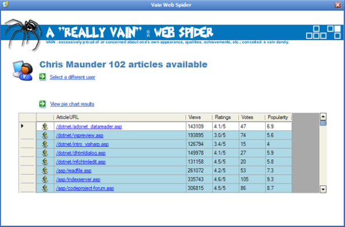
Task: Select row header of adonet_datareader.asp row
Action: click(28, 126)
